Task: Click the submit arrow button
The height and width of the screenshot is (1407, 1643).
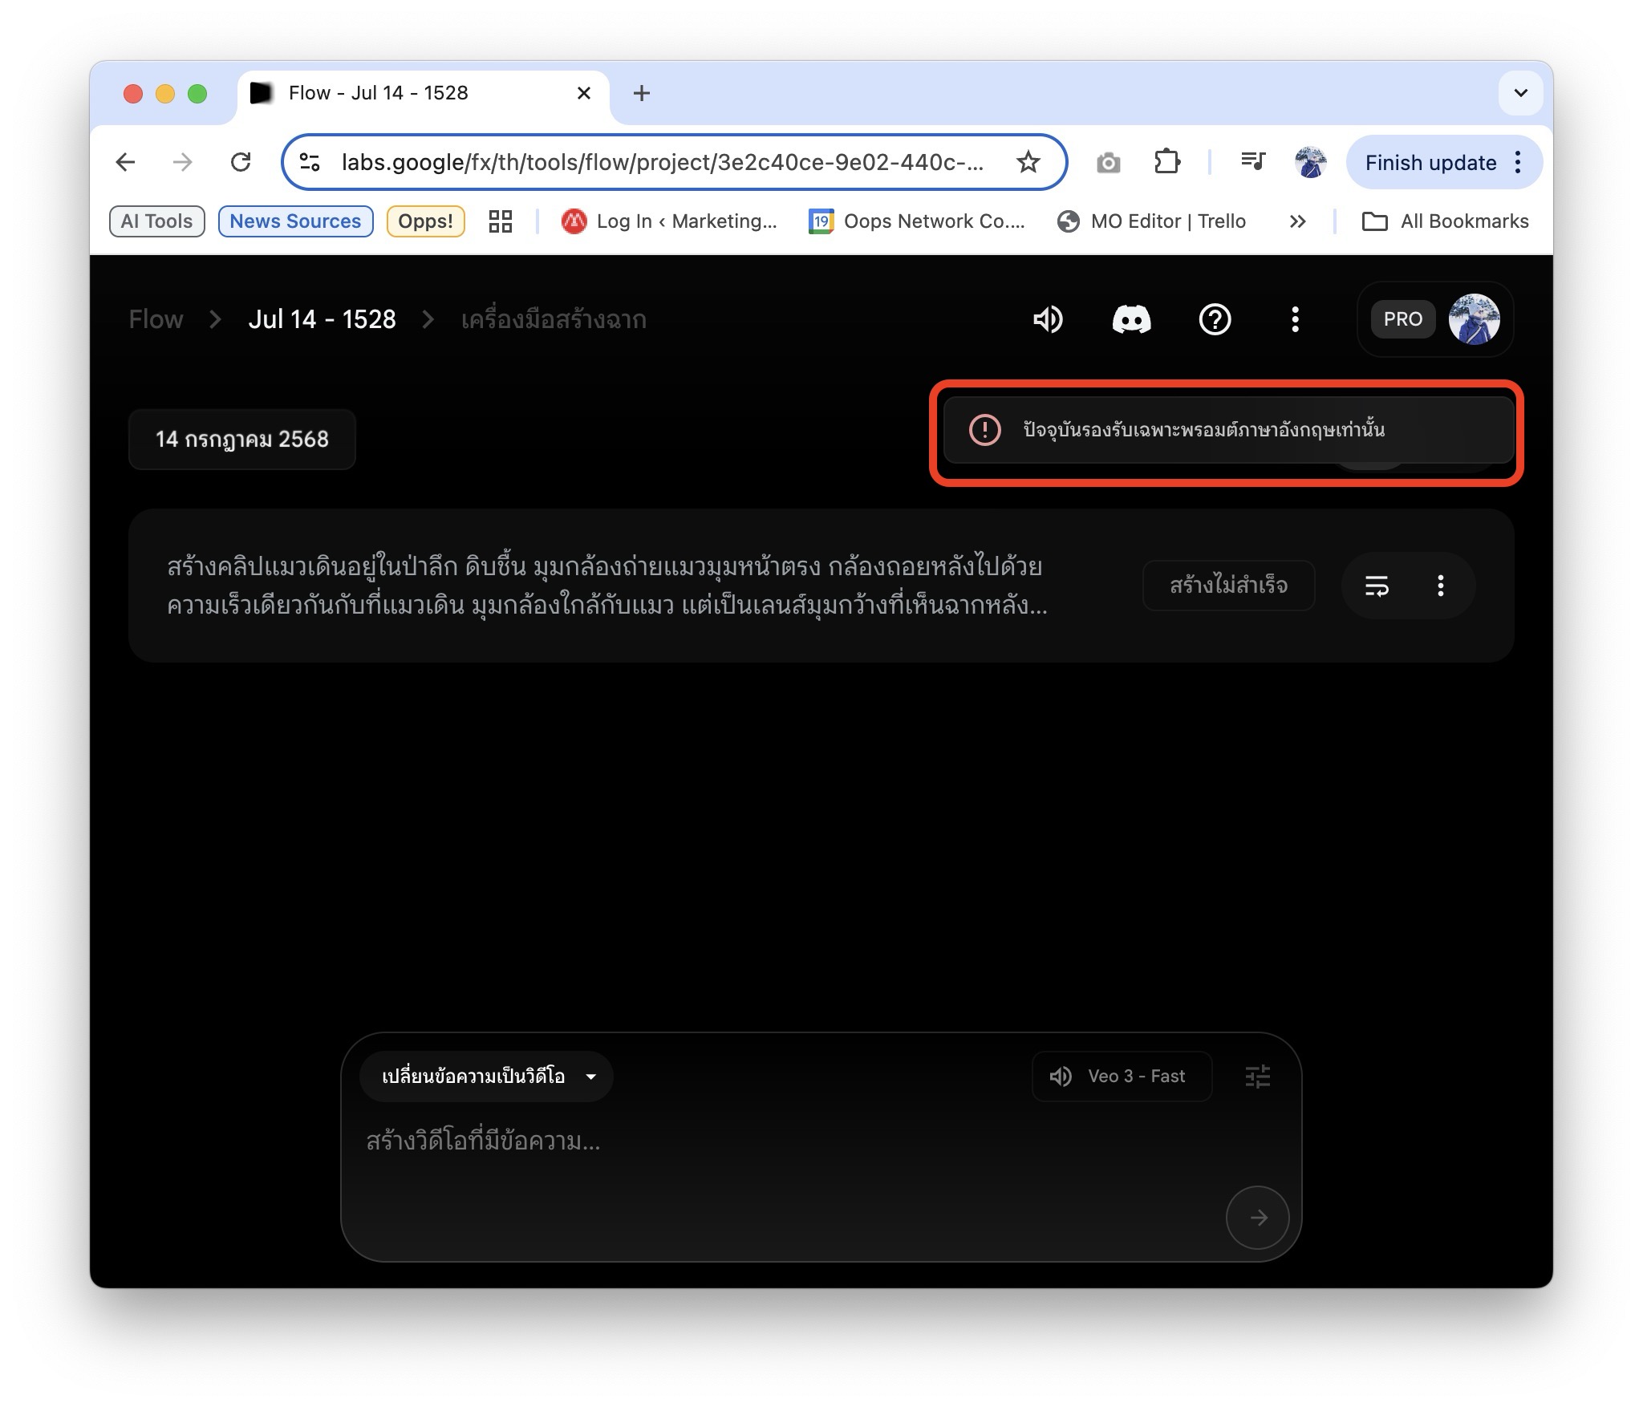Action: click(x=1257, y=1218)
